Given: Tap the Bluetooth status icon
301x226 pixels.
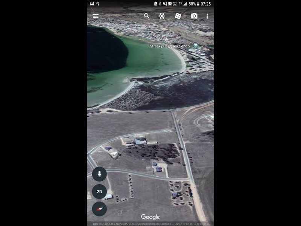Looking at the screenshot, I should [160, 4].
